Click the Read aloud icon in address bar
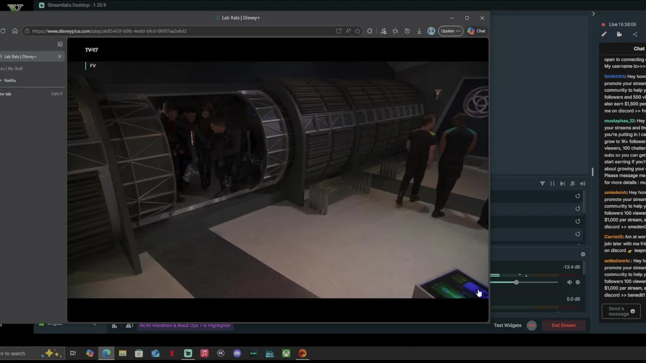Screen dimensions: 646x363 pyautogui.click(x=348, y=31)
